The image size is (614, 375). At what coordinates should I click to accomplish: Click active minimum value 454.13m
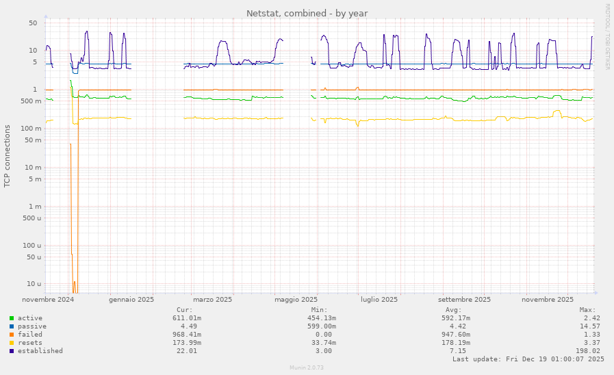point(322,318)
